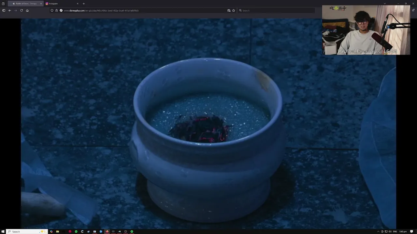Restore down the browser window
The width and height of the screenshot is (417, 234).
pyautogui.click(x=406, y=4)
